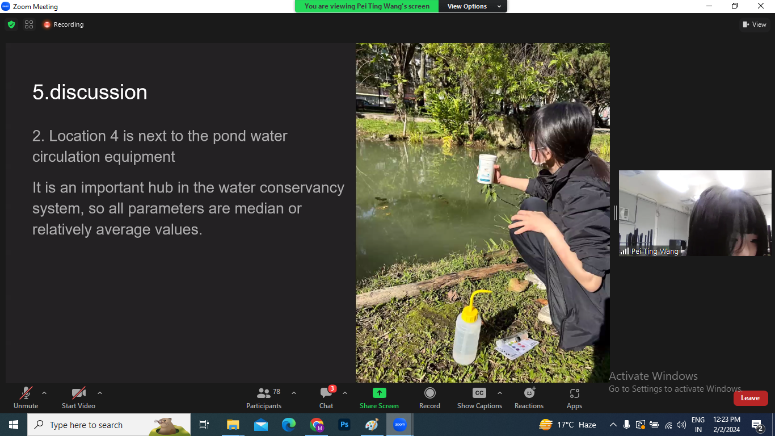Open the Reactions menu

(529, 398)
